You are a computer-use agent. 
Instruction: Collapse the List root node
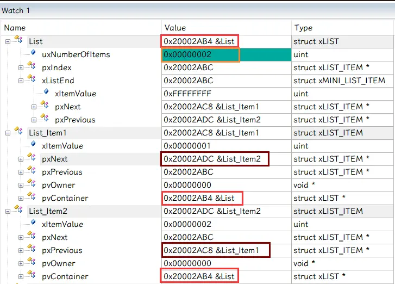coord(8,41)
